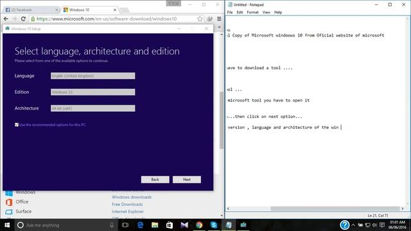Viewport: 411px width, 231px height.
Task: Minimize the Windows 10 Setup window
Action: 179,29
